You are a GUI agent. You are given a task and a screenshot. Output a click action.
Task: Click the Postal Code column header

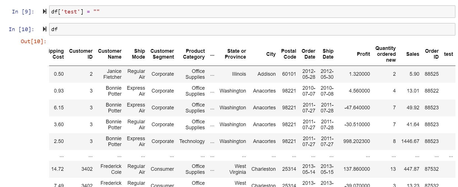[289, 54]
